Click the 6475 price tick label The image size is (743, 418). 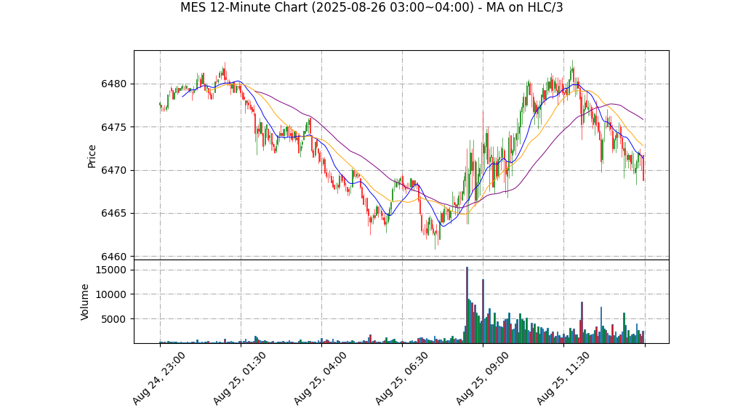pyautogui.click(x=113, y=127)
